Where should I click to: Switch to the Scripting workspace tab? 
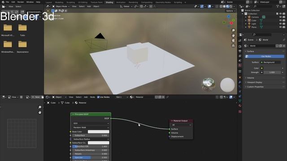click(178, 2)
